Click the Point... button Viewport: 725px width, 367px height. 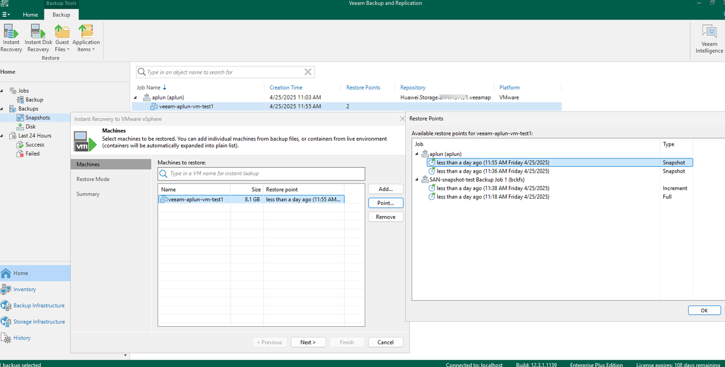pos(386,203)
